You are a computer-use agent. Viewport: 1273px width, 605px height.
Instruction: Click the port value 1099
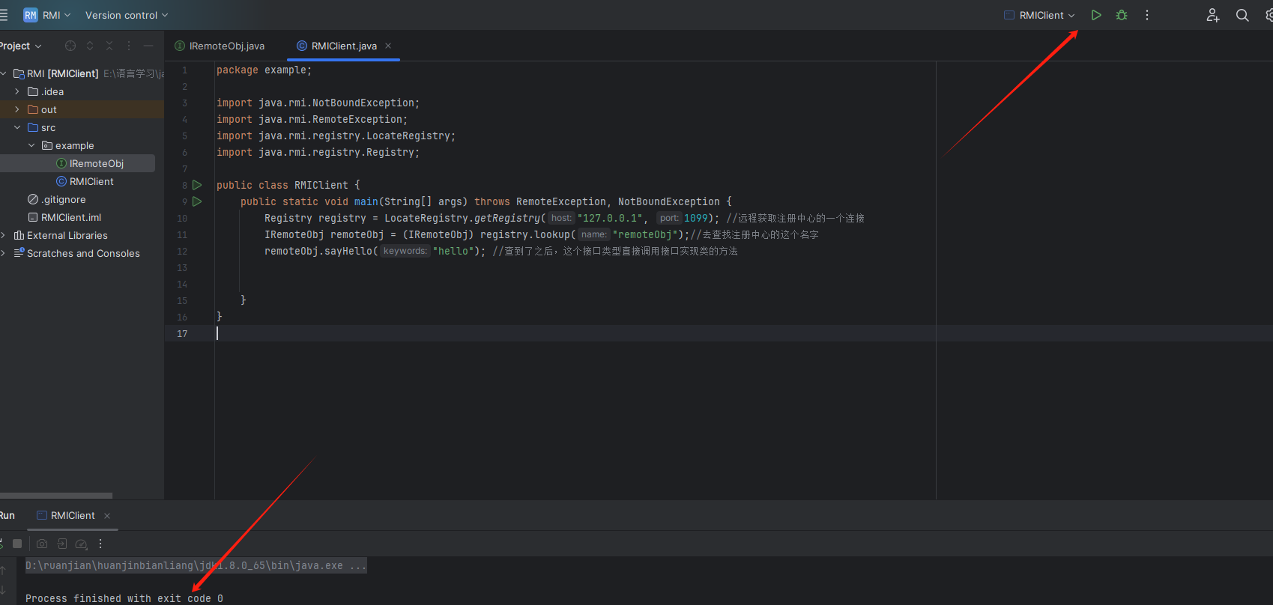tap(695, 218)
